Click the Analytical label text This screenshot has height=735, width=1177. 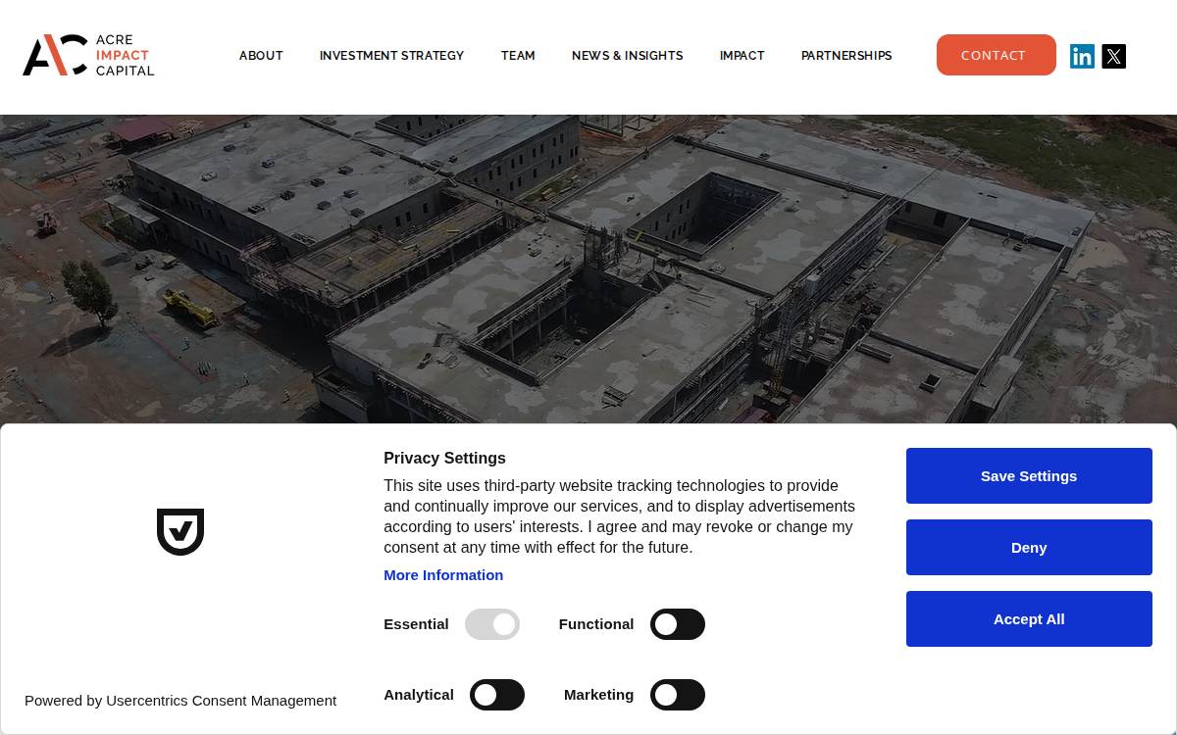[x=419, y=695]
